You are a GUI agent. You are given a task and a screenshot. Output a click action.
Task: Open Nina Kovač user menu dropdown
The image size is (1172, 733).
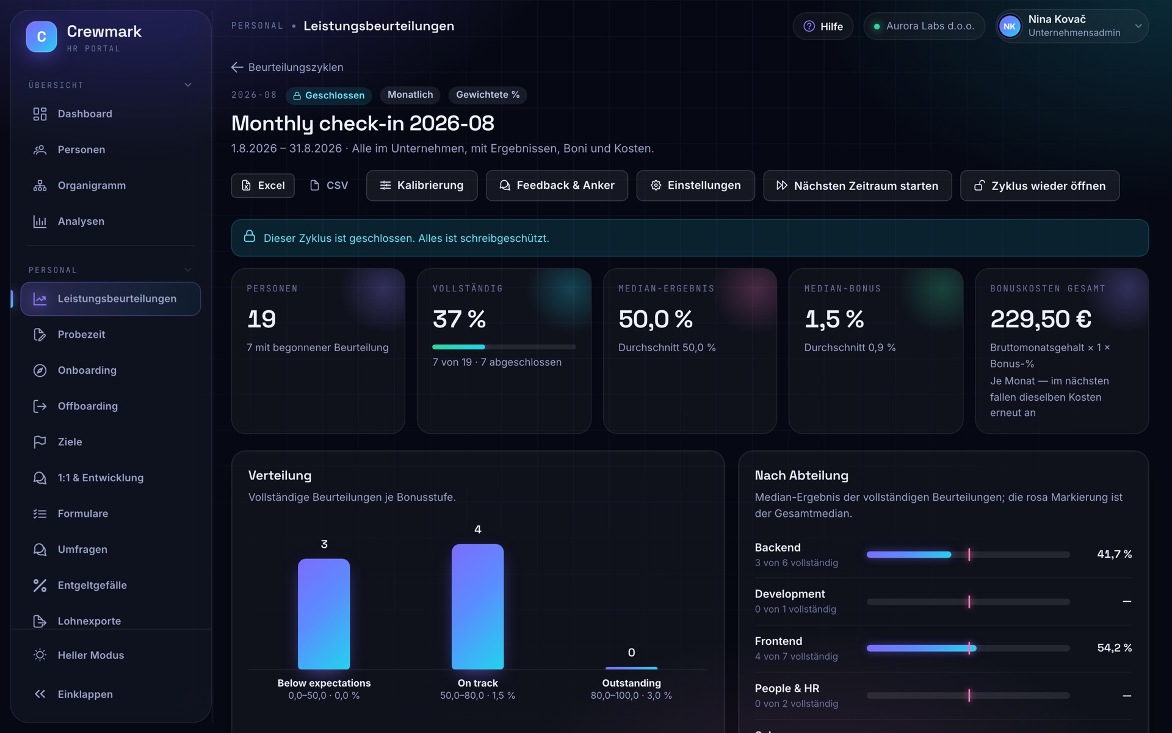tap(1072, 26)
